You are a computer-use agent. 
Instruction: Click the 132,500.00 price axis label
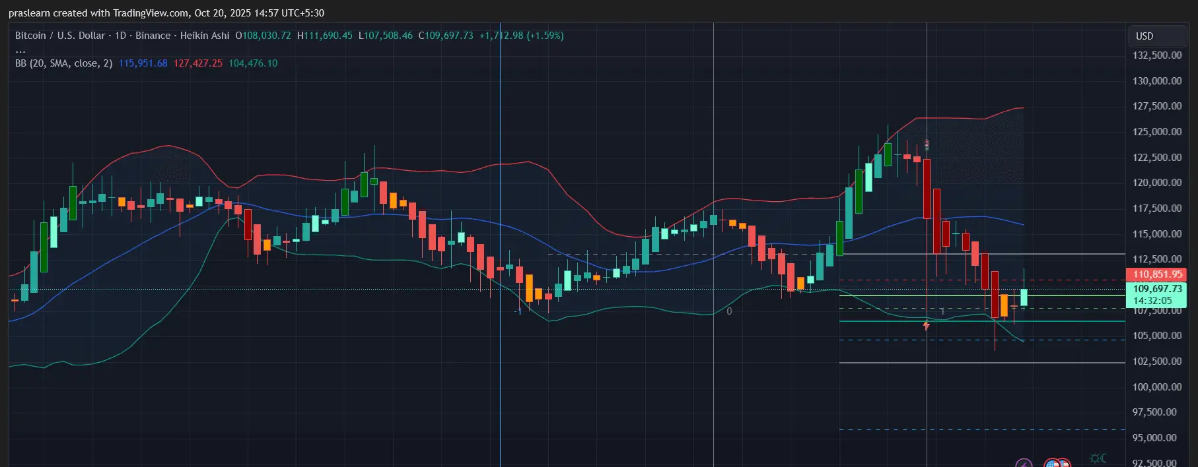pos(1157,55)
